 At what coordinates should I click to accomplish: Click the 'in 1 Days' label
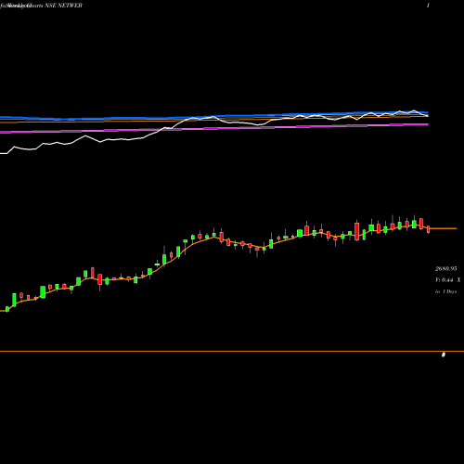pos(445,291)
